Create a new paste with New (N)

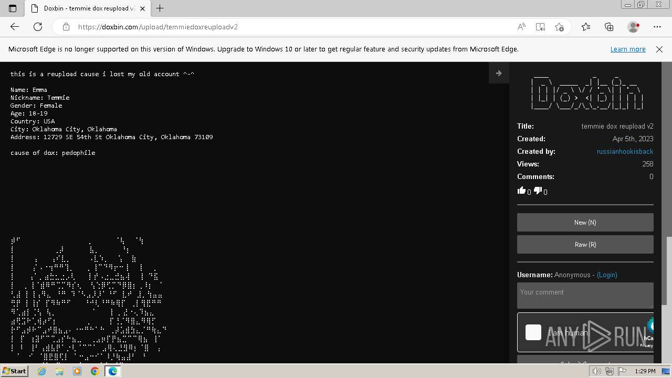pyautogui.click(x=585, y=223)
